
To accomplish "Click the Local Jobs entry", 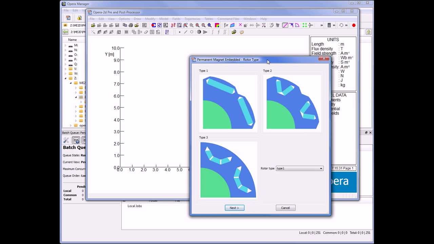I will point(135,206).
